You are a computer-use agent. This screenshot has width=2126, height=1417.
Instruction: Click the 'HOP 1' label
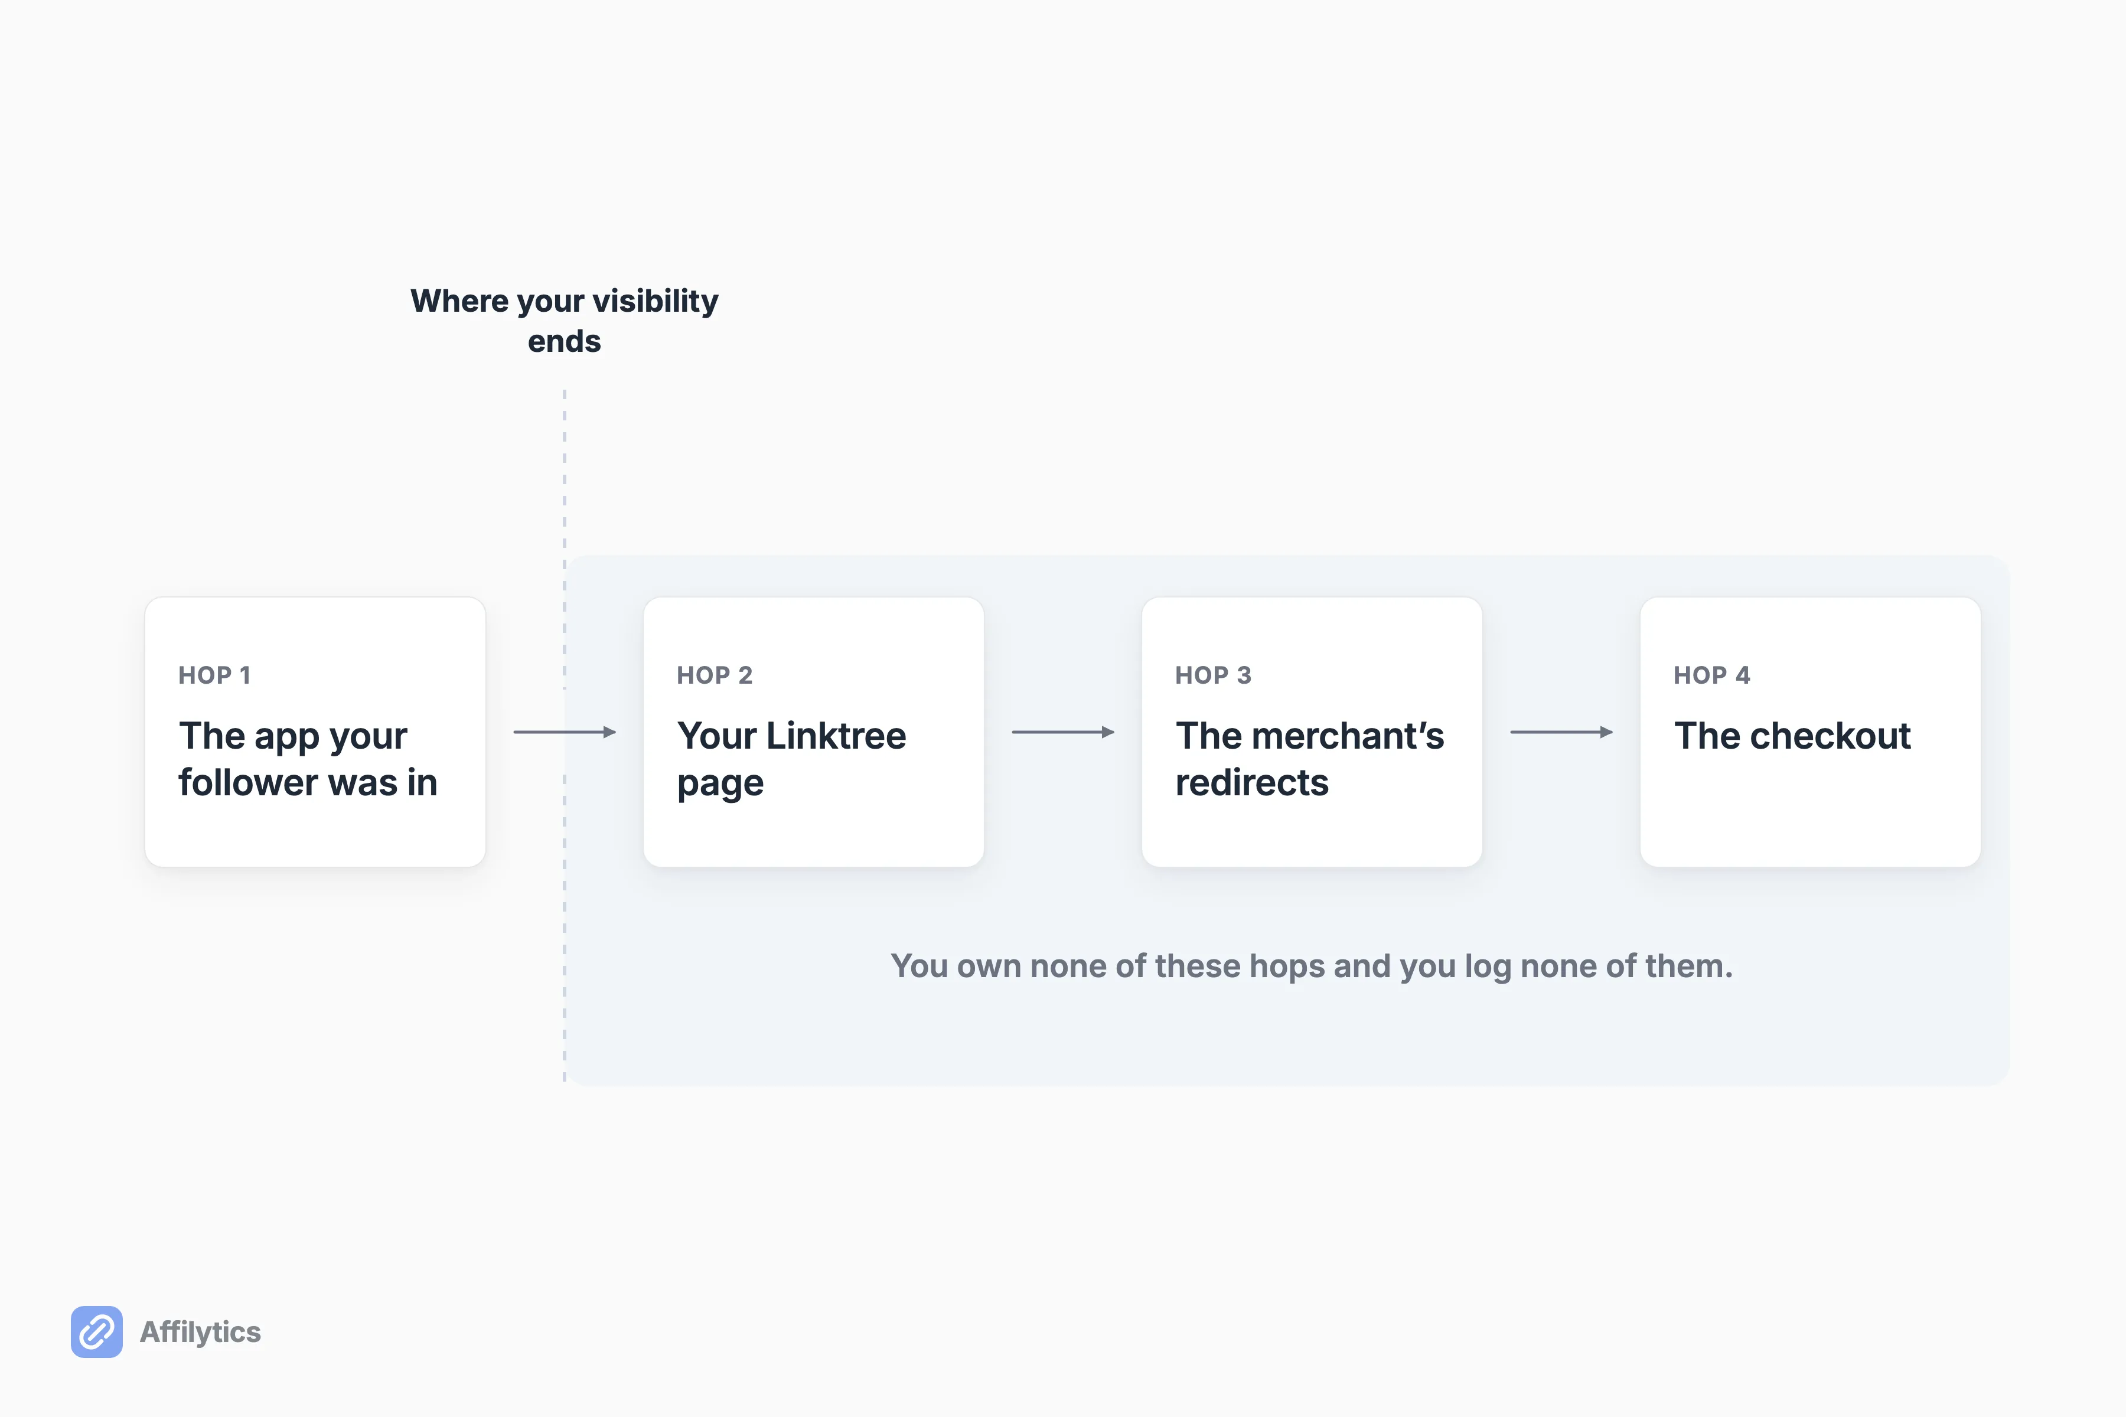(x=214, y=675)
